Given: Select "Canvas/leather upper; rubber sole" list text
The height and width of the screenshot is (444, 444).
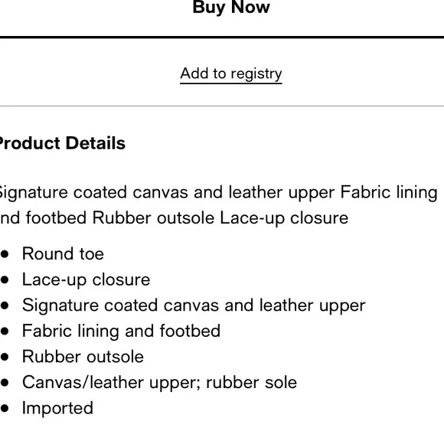Looking at the screenshot, I should click(x=159, y=382).
